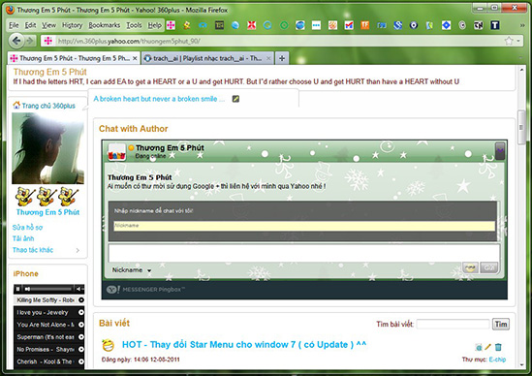
Task: Open the E-chip category link
Action: pos(497,360)
